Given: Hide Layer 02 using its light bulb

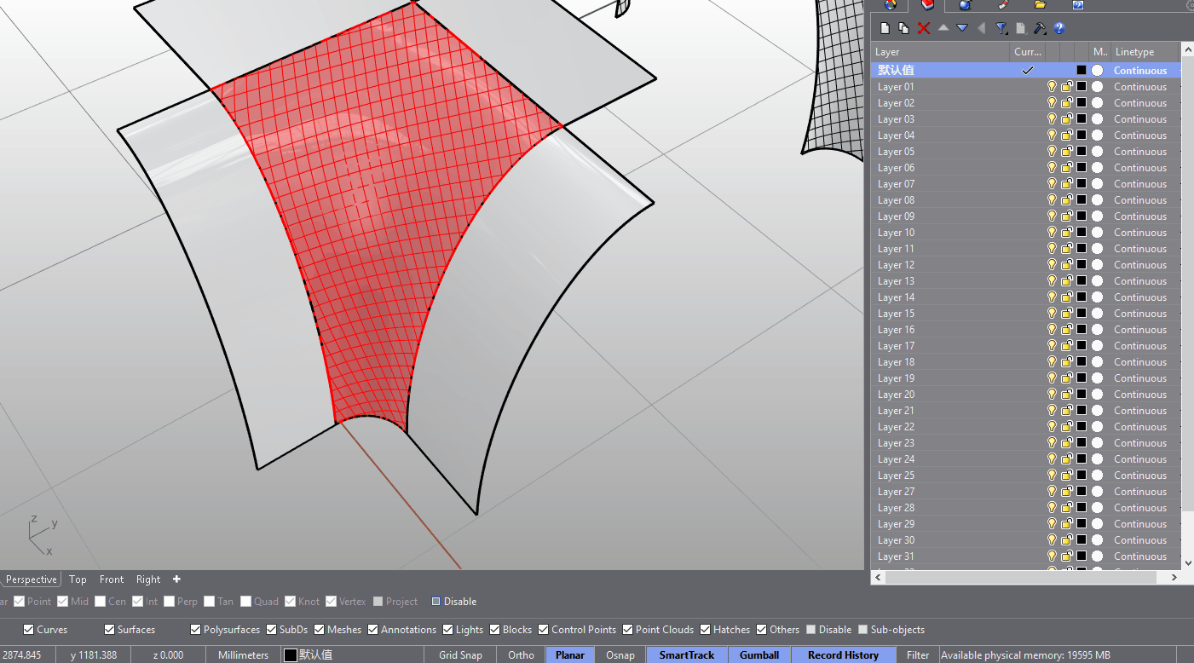Looking at the screenshot, I should tap(1052, 103).
